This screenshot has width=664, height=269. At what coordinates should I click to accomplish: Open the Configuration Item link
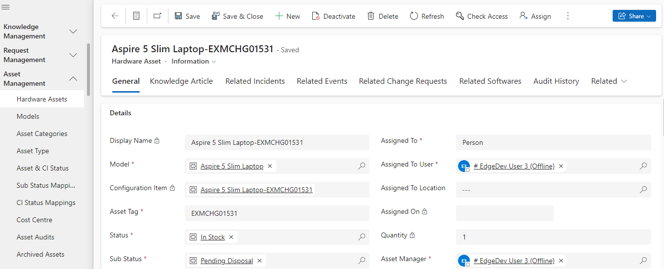pos(256,190)
